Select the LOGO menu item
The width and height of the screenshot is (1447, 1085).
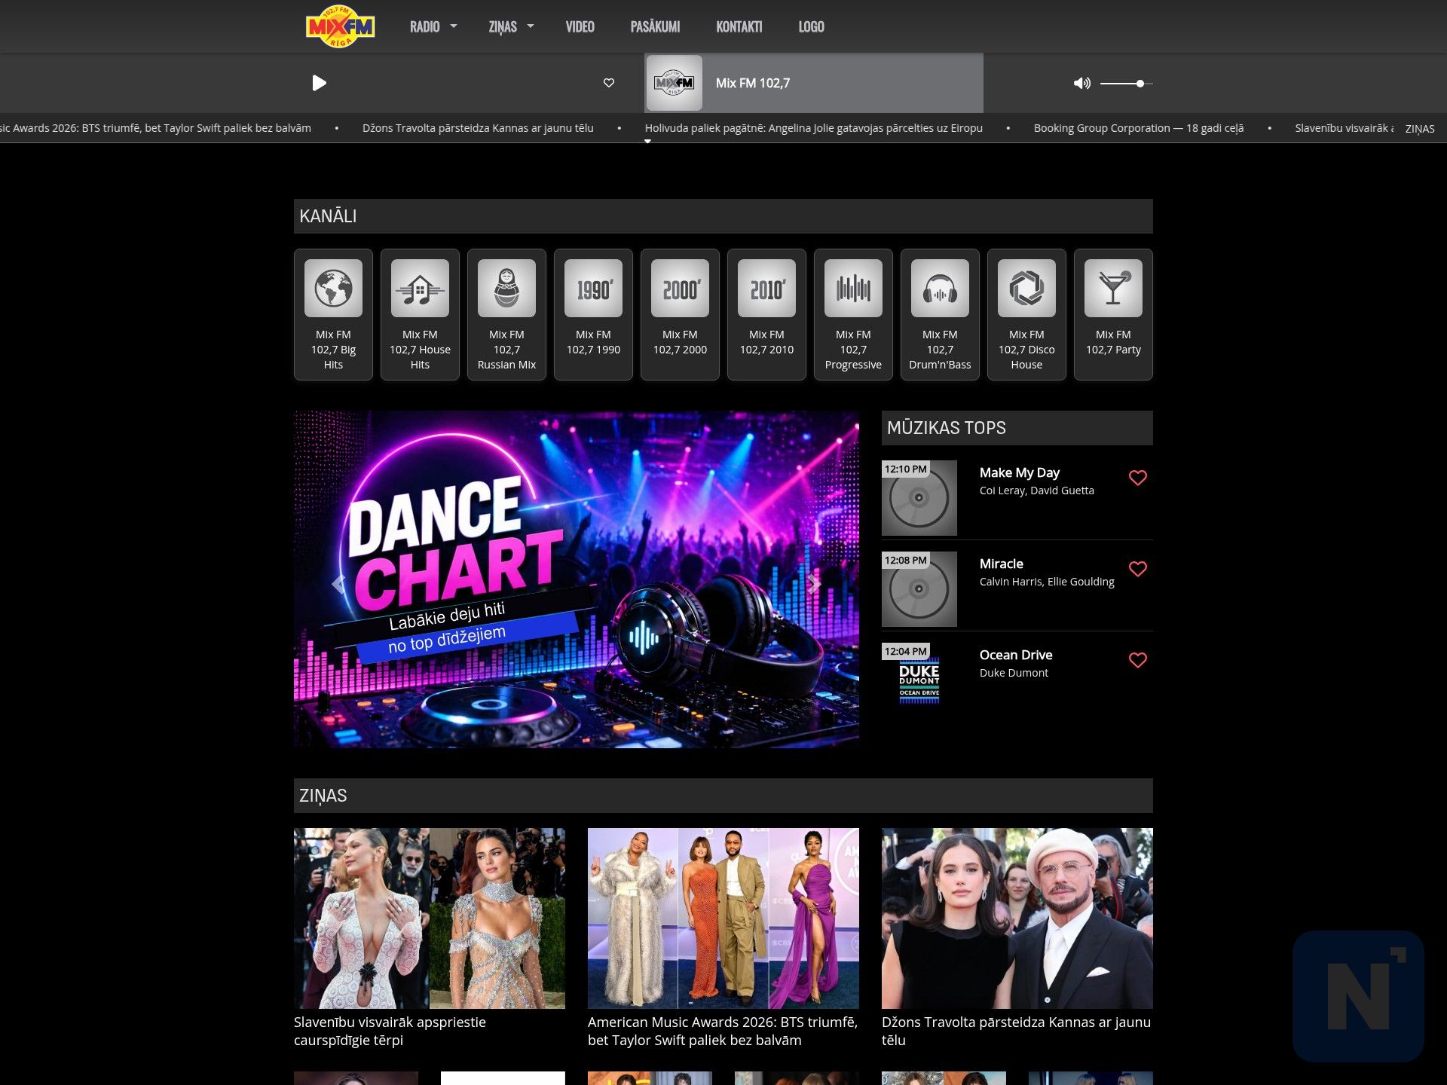point(812,26)
